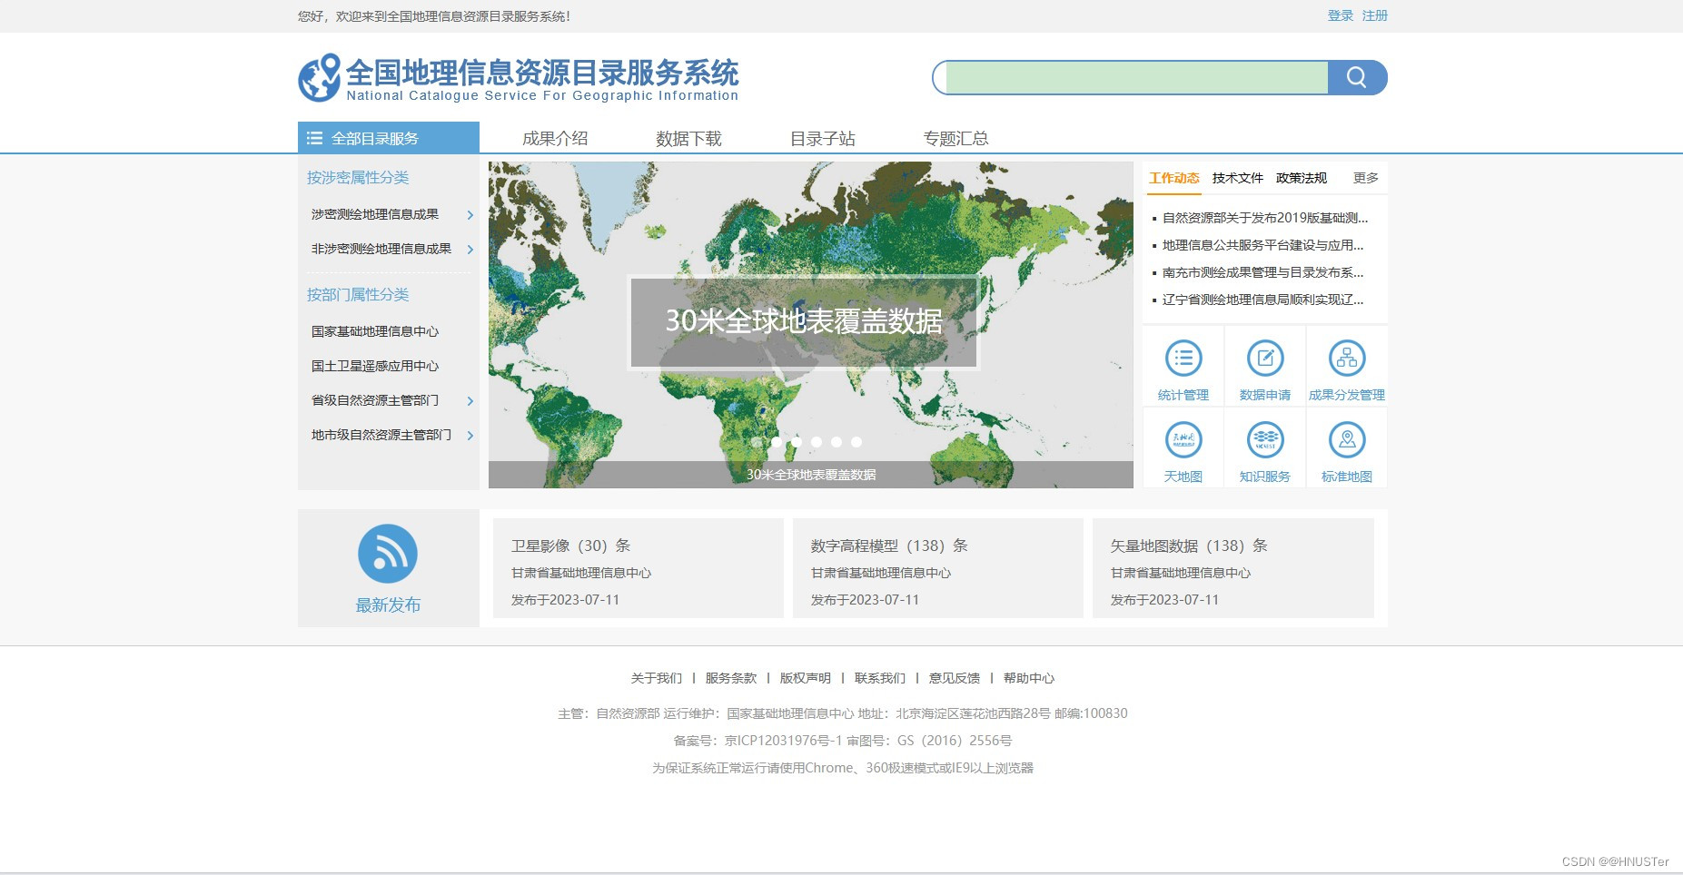Select the last carousel dot on the banner
Viewport: 1683px width, 875px height.
(x=856, y=442)
